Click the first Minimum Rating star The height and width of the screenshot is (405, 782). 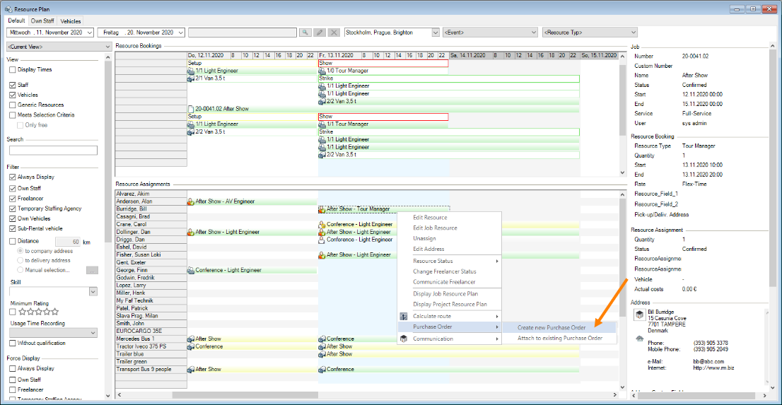tap(23, 312)
